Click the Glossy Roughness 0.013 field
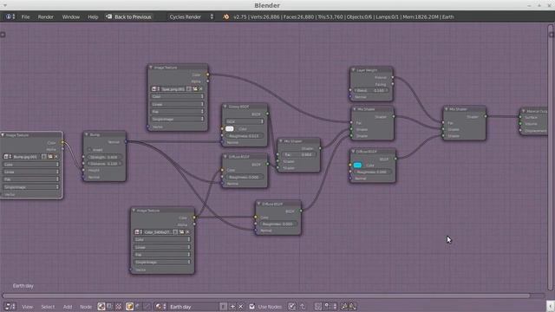Viewport: 555px width, 312px height. point(245,136)
